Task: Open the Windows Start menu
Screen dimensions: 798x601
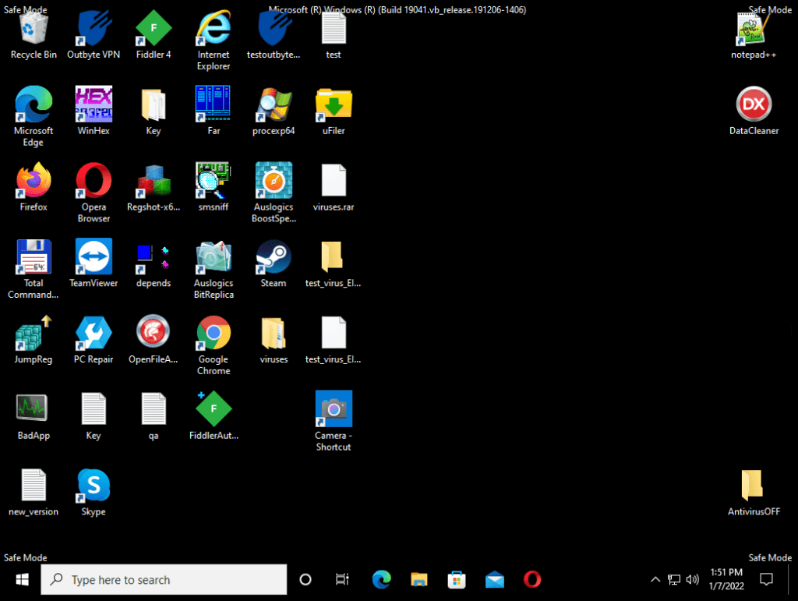Action: click(21, 579)
